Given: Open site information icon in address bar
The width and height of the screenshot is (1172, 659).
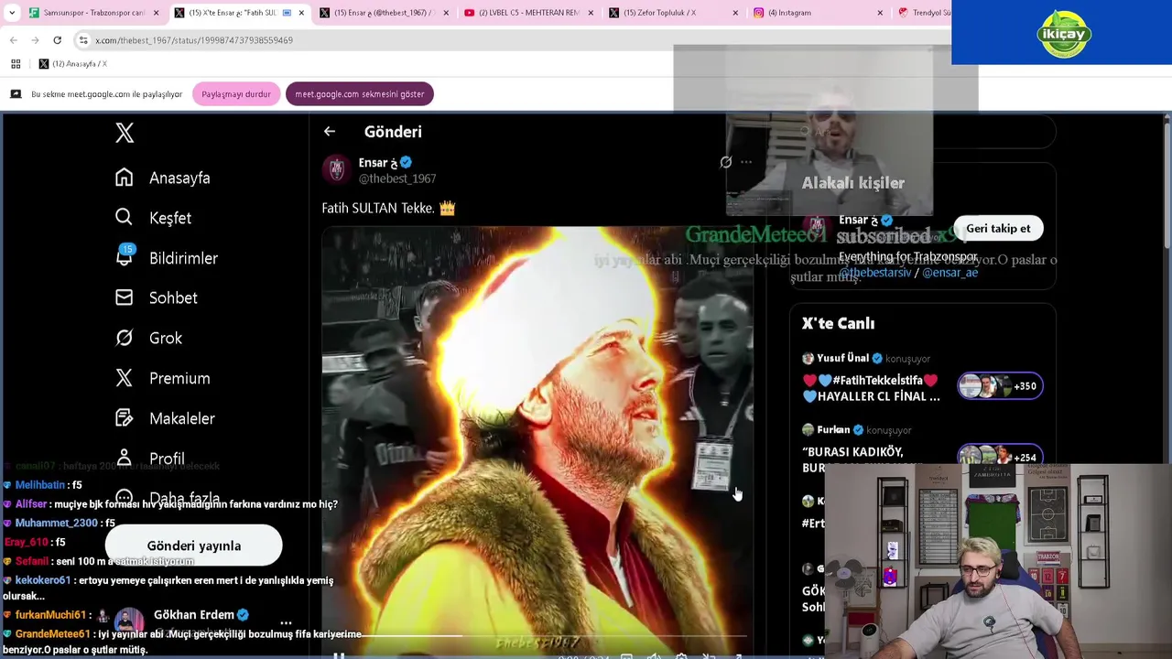Looking at the screenshot, I should 82,40.
